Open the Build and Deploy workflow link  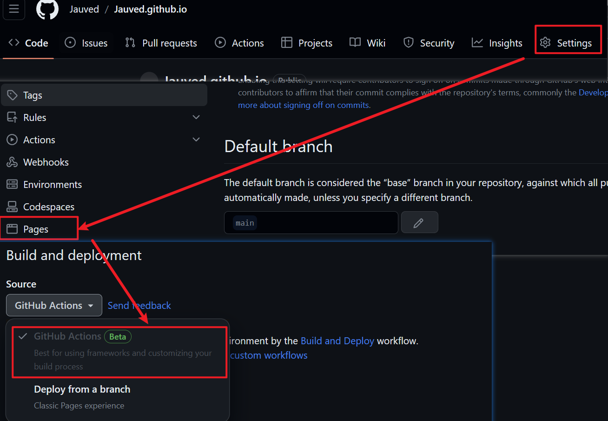[x=337, y=341]
